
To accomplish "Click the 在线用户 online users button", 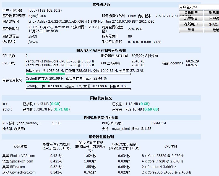I will tap(191, 24).
